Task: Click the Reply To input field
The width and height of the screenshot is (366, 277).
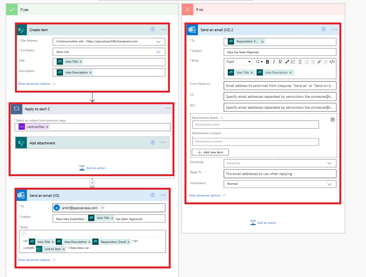Action: point(280,174)
